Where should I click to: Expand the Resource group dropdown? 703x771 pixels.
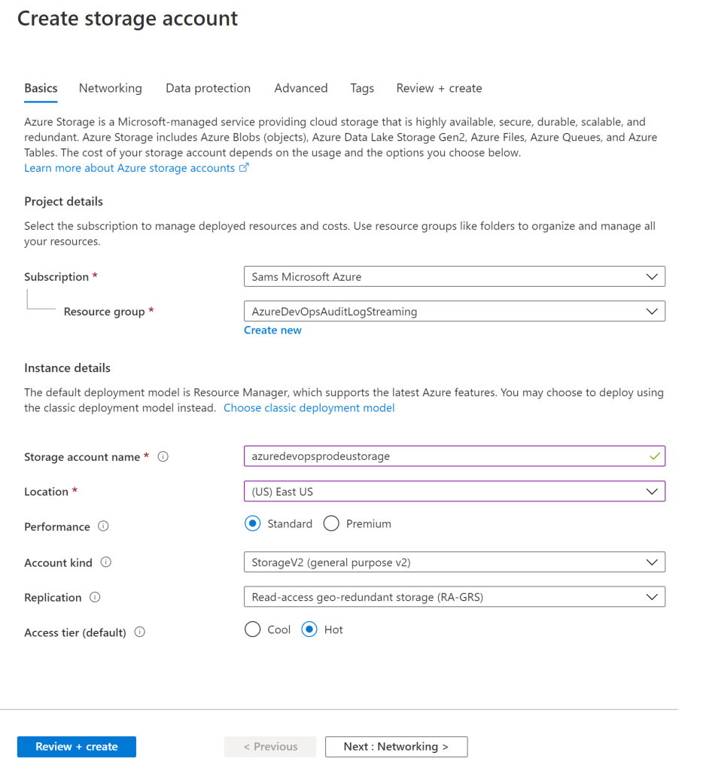click(454, 311)
